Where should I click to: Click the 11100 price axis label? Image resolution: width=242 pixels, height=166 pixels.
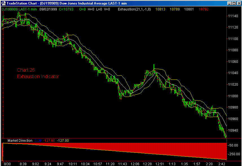point(233,39)
